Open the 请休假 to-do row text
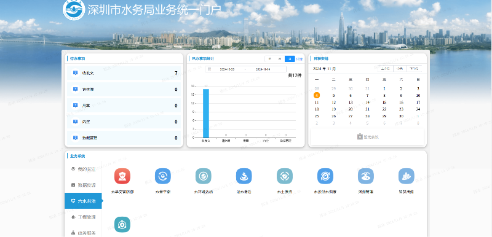The image size is (492, 237). [88, 89]
